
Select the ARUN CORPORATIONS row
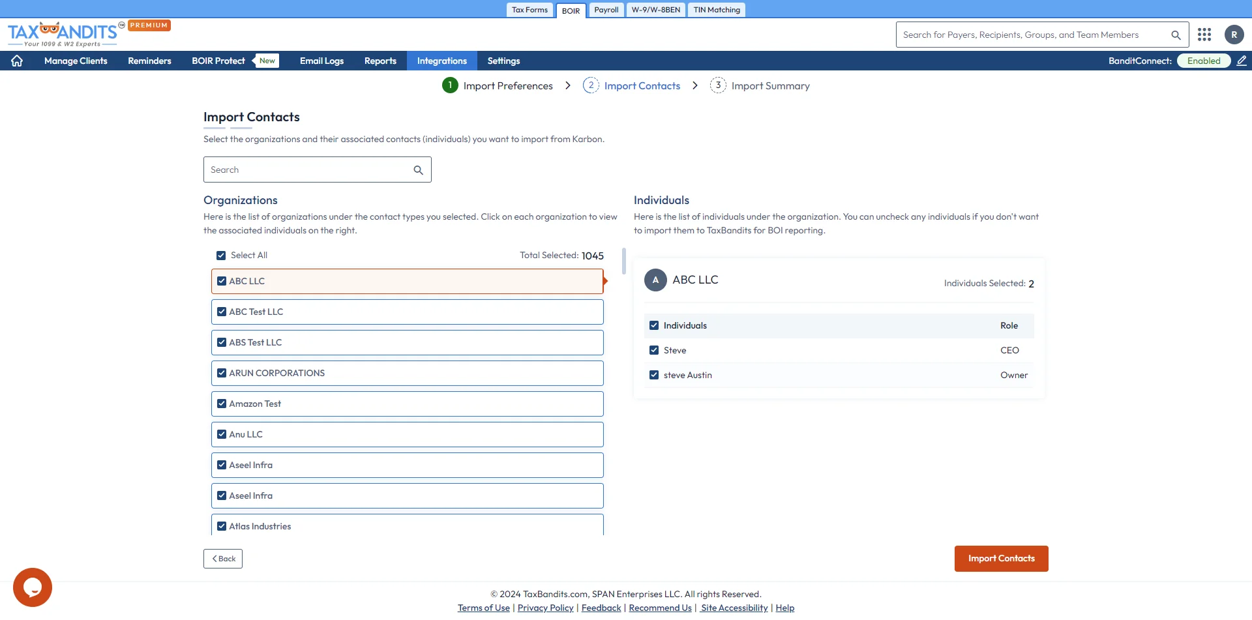pyautogui.click(x=408, y=373)
